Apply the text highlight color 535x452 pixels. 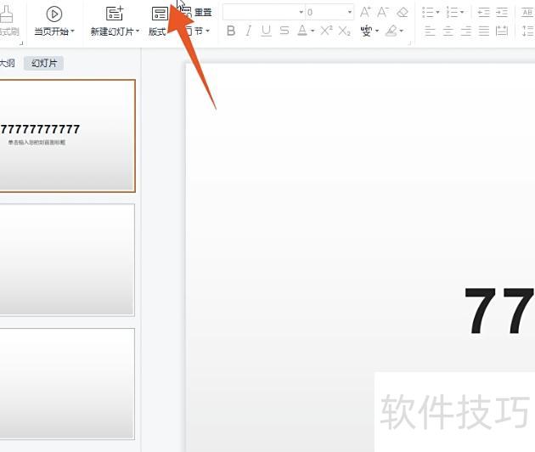tap(391, 31)
